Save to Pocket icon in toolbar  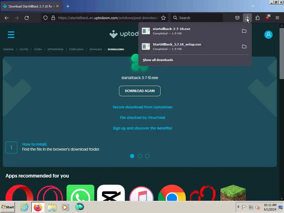[237, 18]
